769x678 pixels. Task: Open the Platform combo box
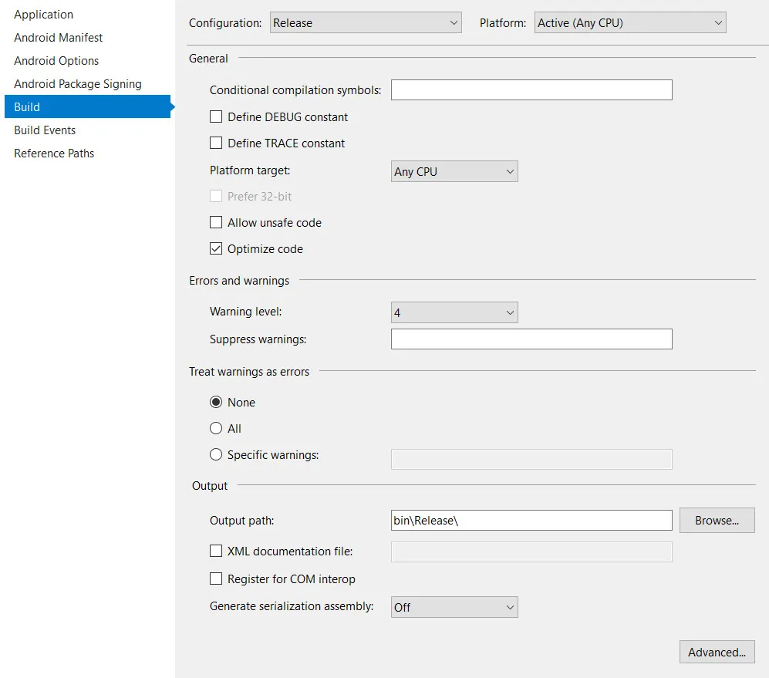tap(629, 22)
